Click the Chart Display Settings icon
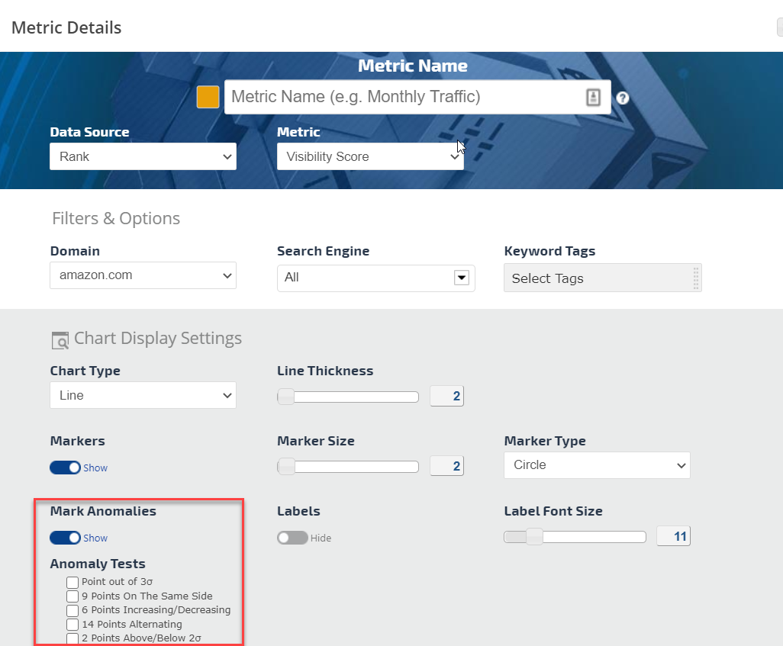The image size is (783, 646). [x=60, y=340]
